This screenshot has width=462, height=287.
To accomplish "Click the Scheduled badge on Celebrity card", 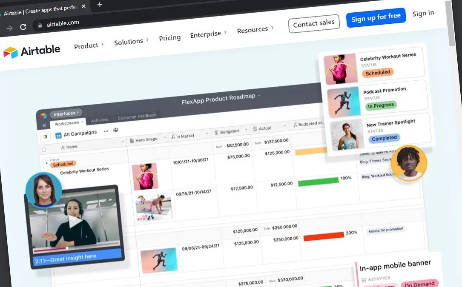I will click(x=378, y=73).
